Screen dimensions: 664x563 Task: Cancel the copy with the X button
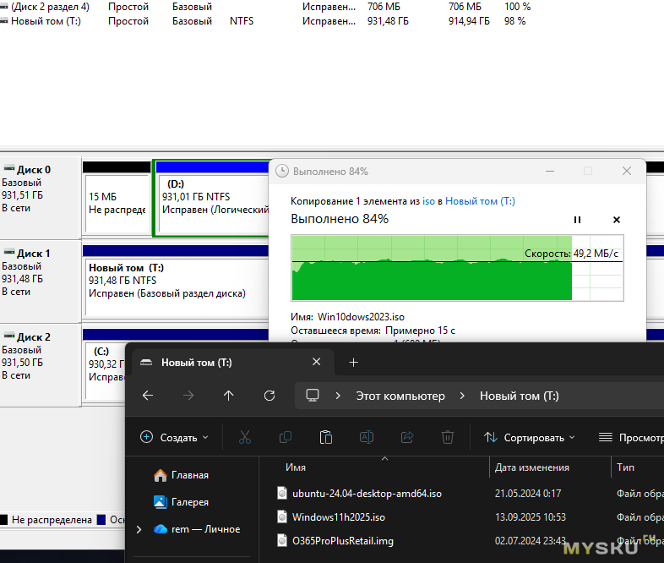click(x=617, y=220)
